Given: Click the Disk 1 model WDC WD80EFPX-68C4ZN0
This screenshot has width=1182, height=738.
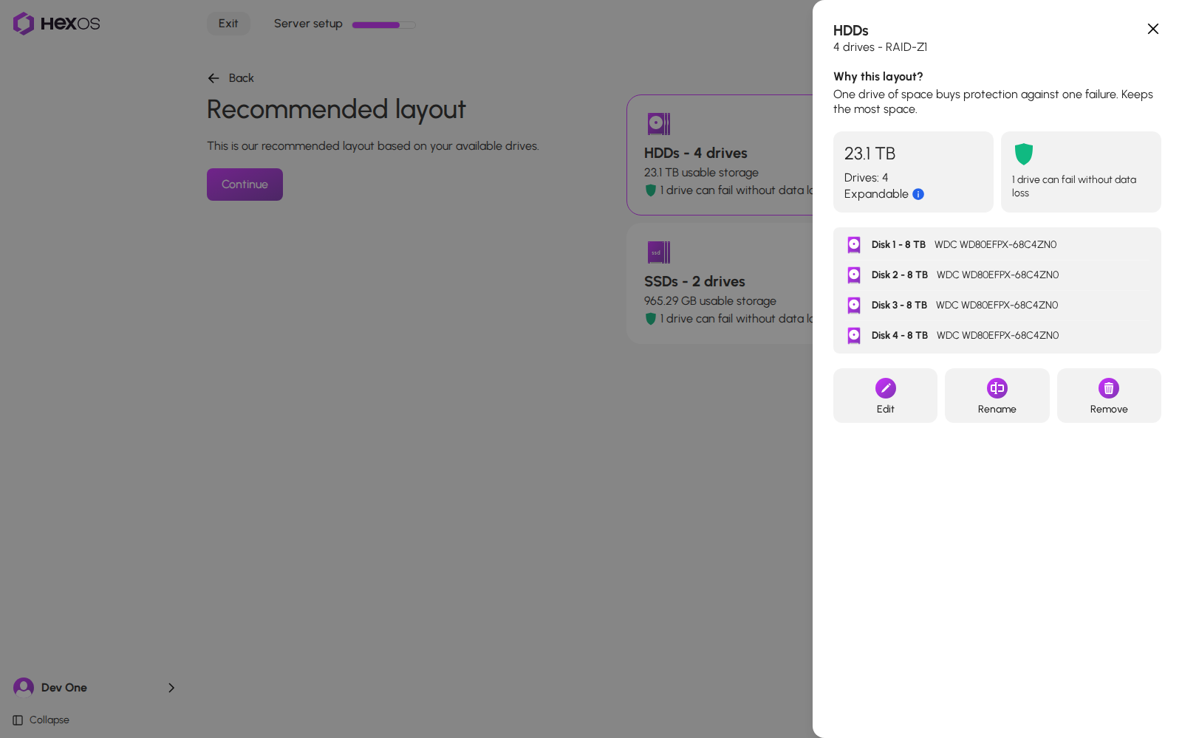Looking at the screenshot, I should pos(995,245).
